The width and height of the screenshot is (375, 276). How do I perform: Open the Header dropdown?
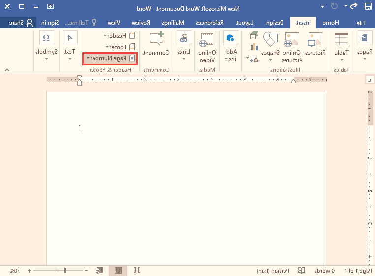pyautogui.click(x=120, y=36)
